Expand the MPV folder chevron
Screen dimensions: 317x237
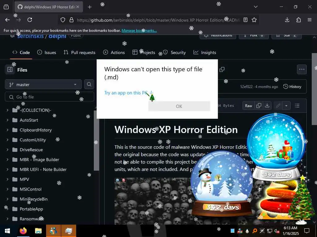(7, 179)
